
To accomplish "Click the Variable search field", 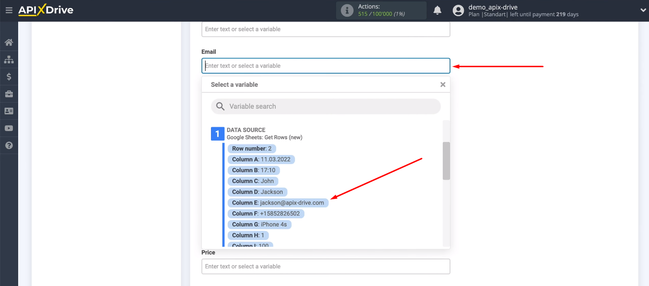I will pos(326,106).
